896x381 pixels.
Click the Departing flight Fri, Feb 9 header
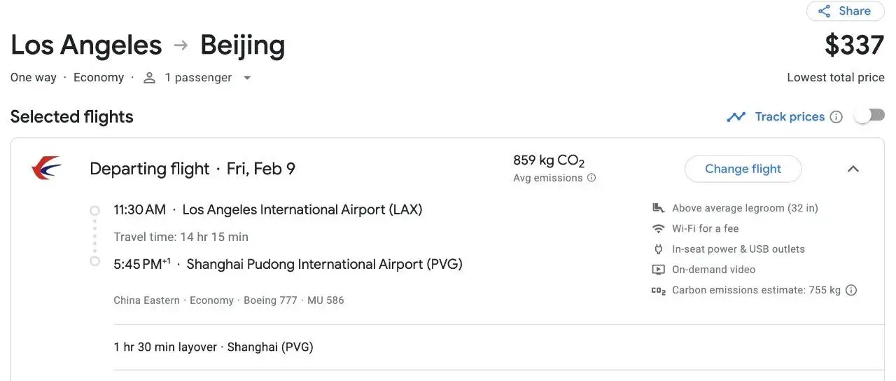[x=192, y=169]
